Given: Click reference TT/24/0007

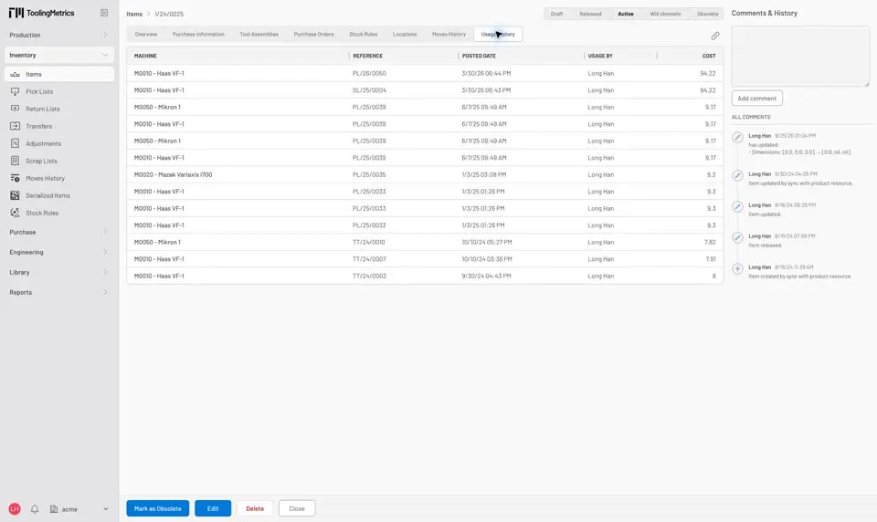Looking at the screenshot, I should [368, 259].
